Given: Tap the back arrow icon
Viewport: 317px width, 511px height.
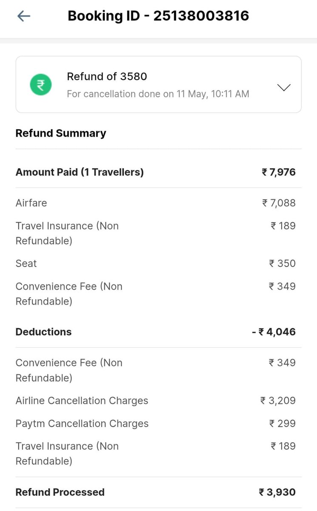Looking at the screenshot, I should coord(24,16).
